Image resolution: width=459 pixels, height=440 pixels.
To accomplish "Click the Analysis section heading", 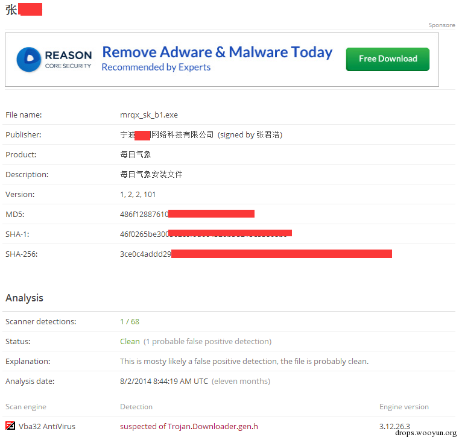I will point(24,298).
